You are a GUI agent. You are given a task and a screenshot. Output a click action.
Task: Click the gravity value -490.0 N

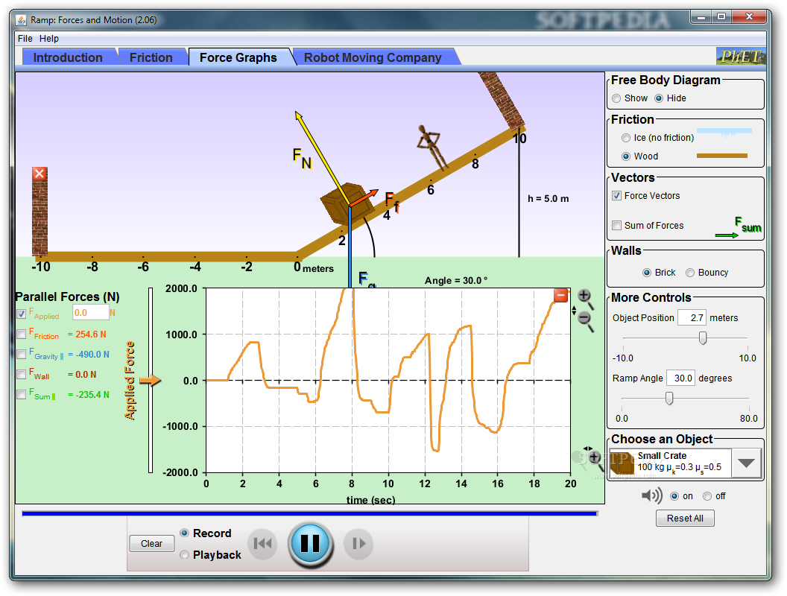click(89, 354)
